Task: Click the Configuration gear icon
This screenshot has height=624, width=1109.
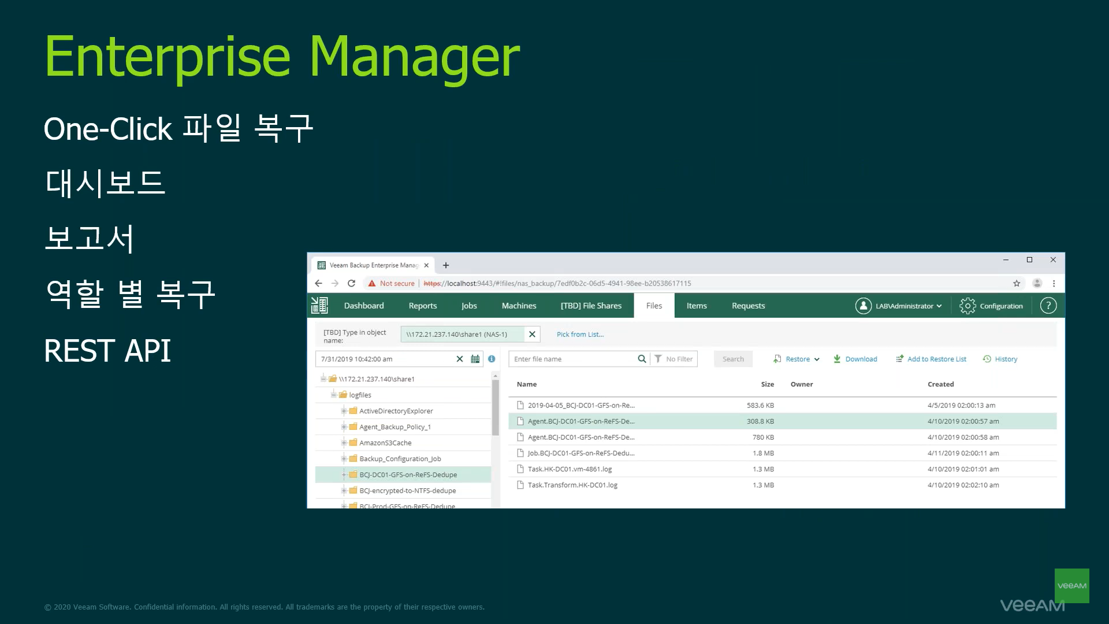Action: [967, 306]
